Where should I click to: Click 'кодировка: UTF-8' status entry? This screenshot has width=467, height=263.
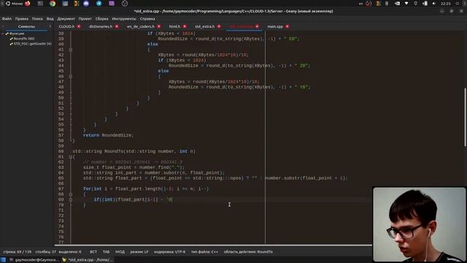(x=169, y=252)
